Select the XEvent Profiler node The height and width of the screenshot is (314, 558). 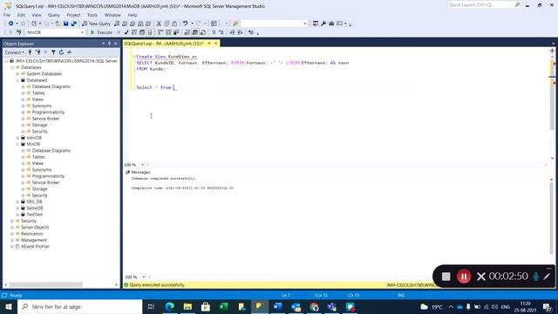35,247
